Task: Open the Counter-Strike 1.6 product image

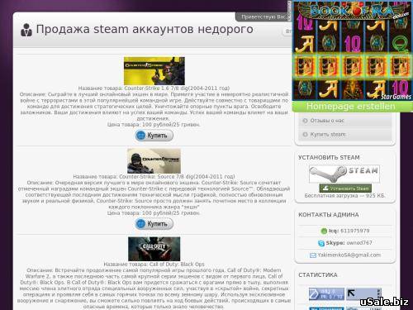Action: click(x=154, y=71)
